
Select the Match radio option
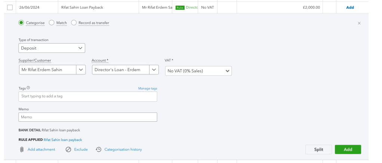pos(52,23)
